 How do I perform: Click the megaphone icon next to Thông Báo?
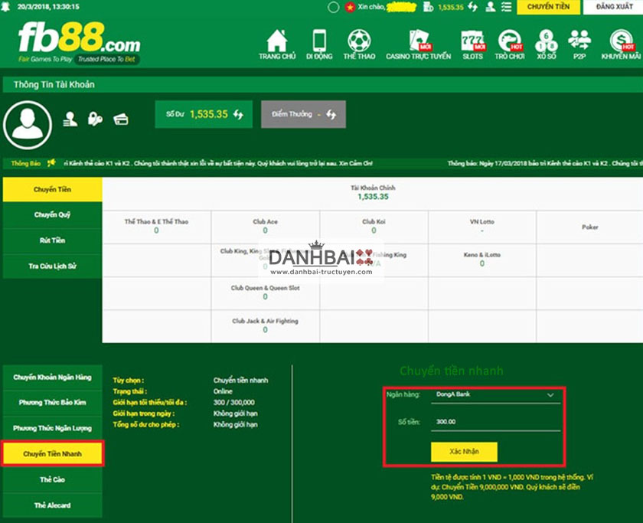pos(51,163)
